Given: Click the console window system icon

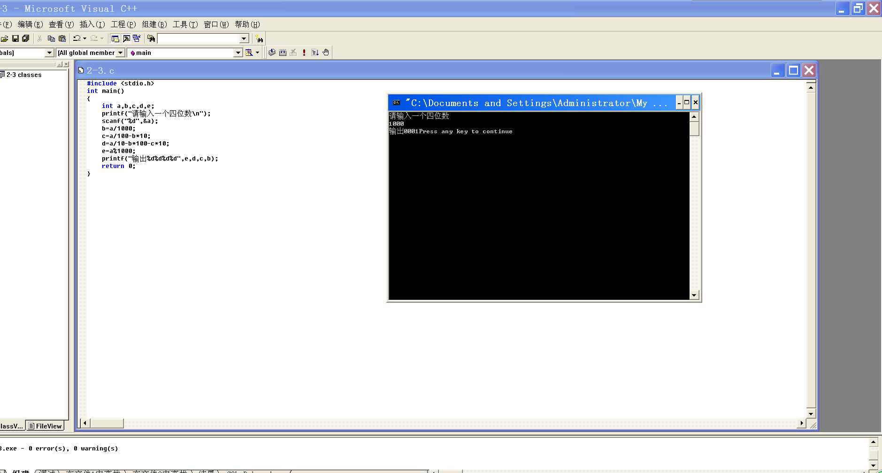Looking at the screenshot, I should click(397, 103).
